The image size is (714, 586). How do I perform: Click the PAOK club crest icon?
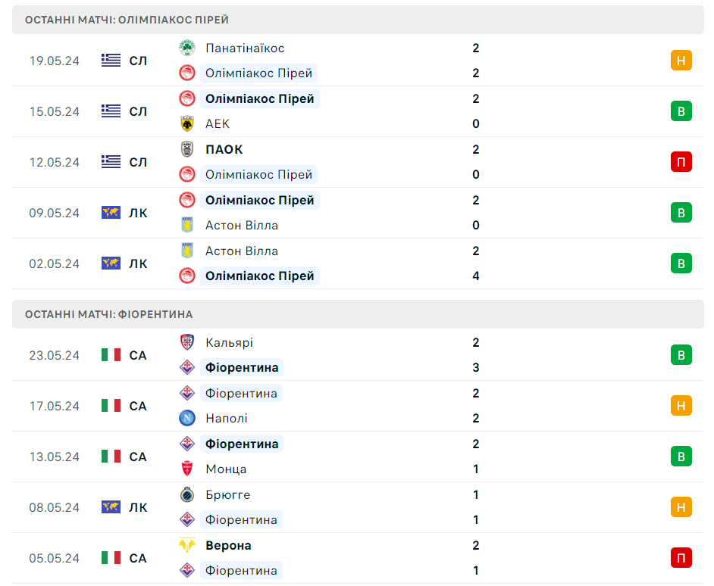186,149
